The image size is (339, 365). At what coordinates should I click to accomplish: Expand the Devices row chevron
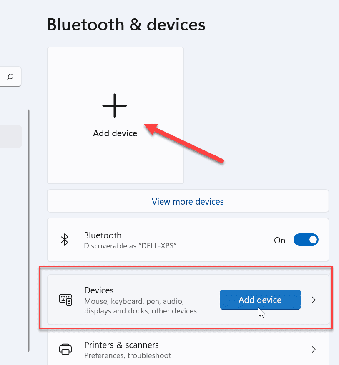(x=314, y=300)
